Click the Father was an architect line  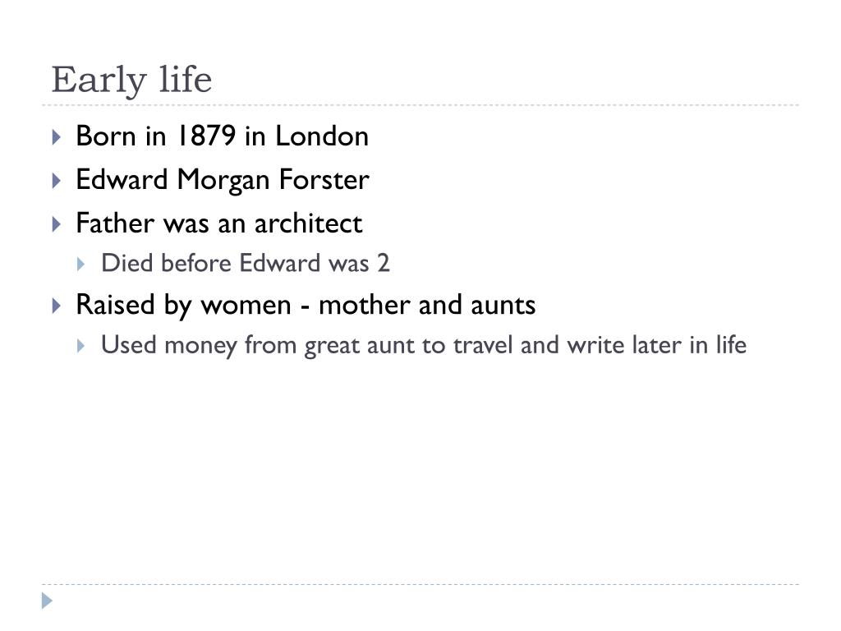click(218, 223)
